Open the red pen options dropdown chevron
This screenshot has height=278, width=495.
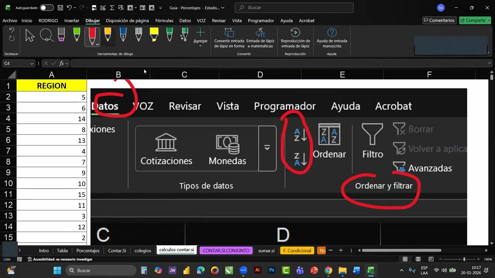pos(97,44)
